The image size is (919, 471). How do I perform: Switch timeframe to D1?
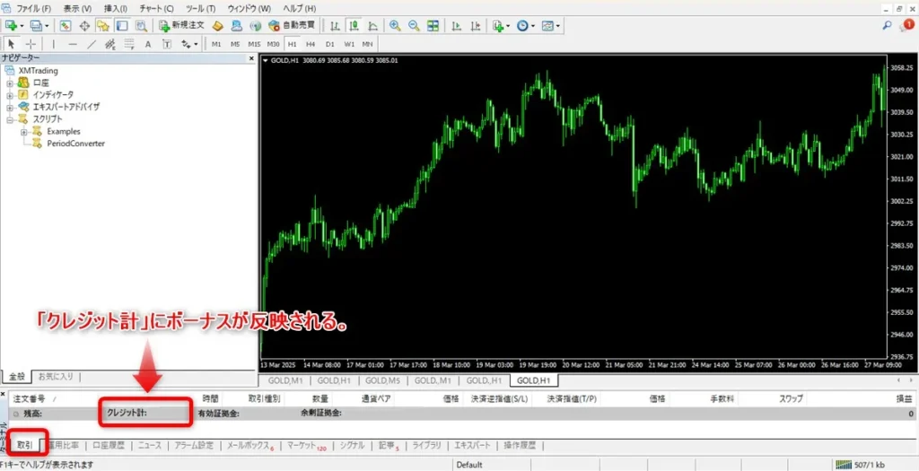pos(330,44)
